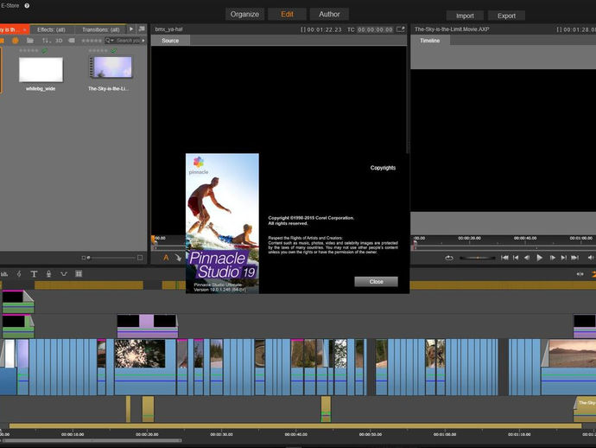This screenshot has width=596, height=448.
Task: Open the Title editor T icon
Action: pyautogui.click(x=34, y=273)
